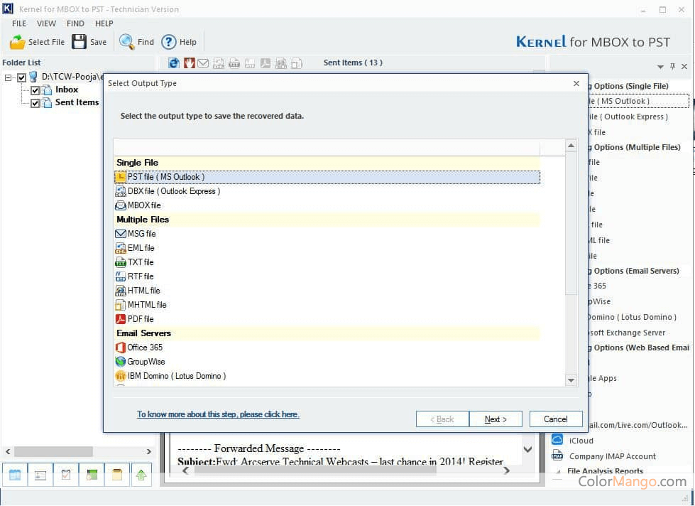
Task: Click the Next button in dialog
Action: tap(496, 419)
